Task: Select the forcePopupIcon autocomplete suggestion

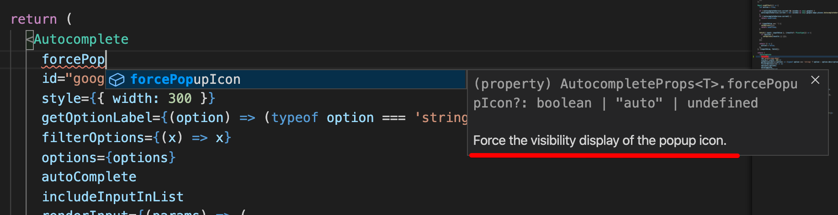Action: tap(185, 80)
